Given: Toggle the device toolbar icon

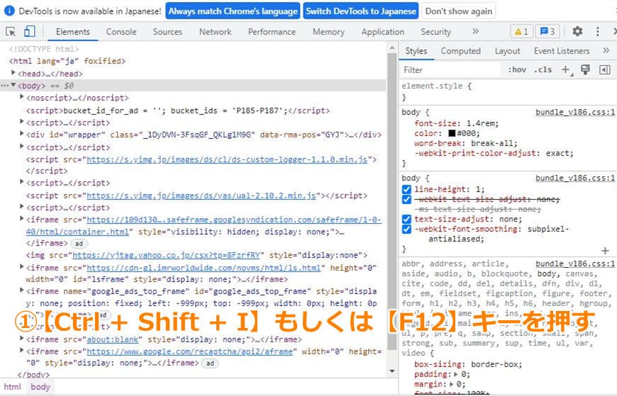Looking at the screenshot, I should (x=30, y=31).
